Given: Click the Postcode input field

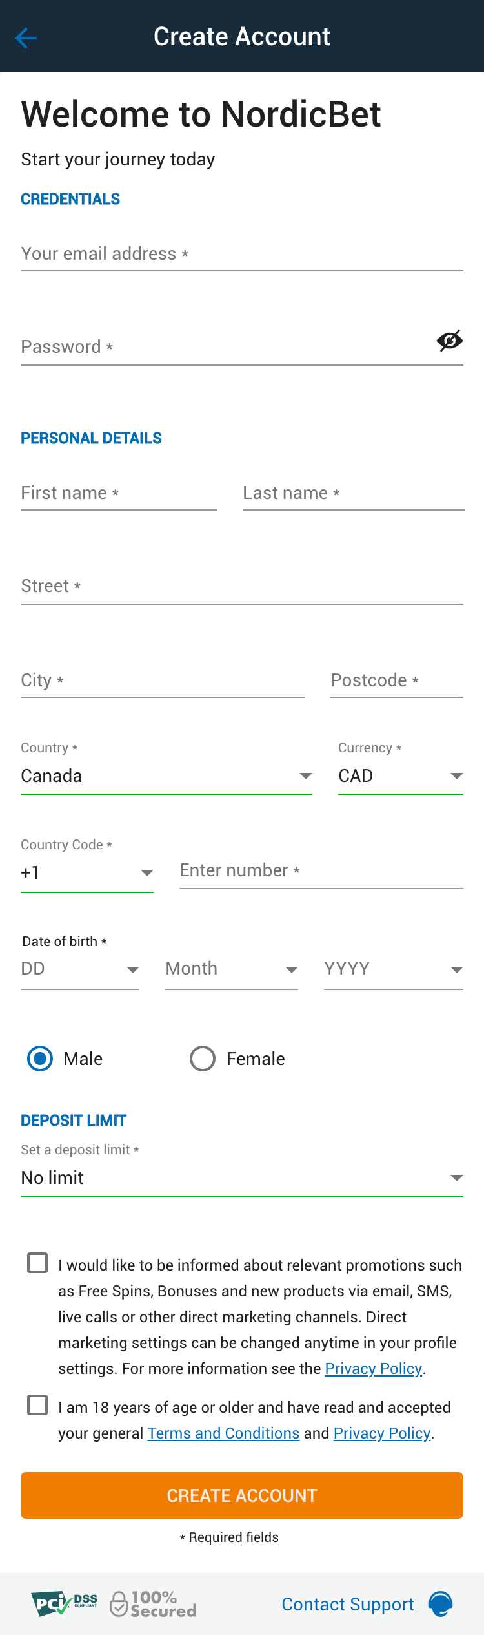Looking at the screenshot, I should 396,680.
